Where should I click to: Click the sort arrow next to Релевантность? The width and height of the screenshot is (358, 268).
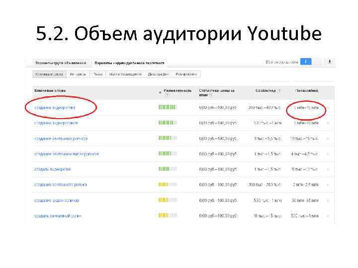tap(160, 92)
